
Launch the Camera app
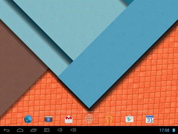click(48, 119)
